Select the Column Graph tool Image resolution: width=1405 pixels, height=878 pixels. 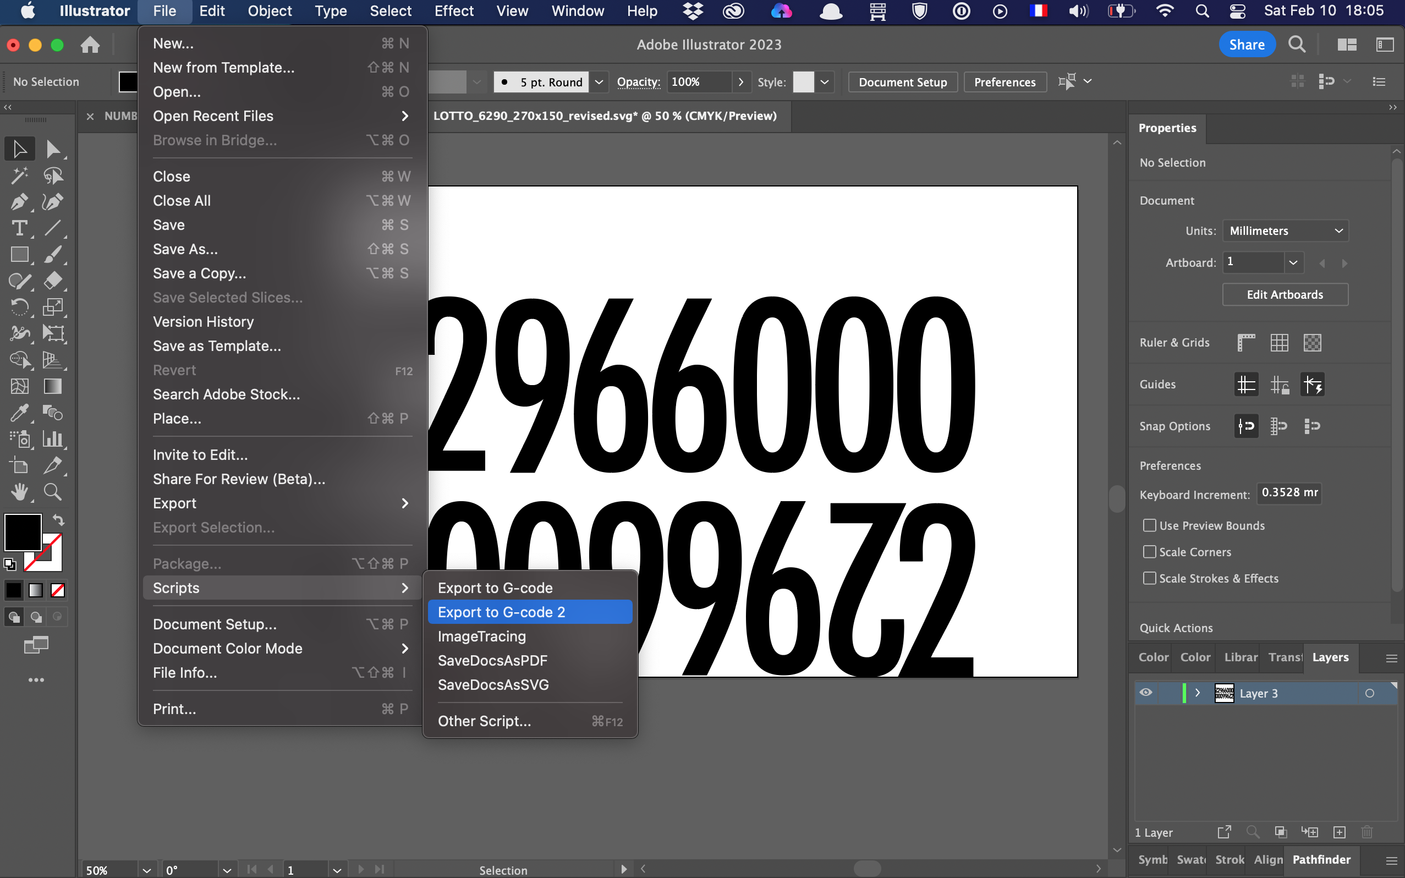coord(53,439)
